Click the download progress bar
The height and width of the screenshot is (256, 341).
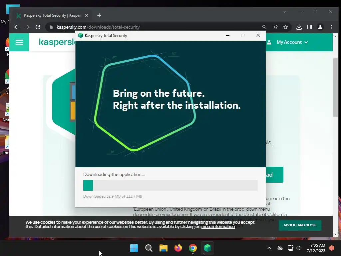170,185
